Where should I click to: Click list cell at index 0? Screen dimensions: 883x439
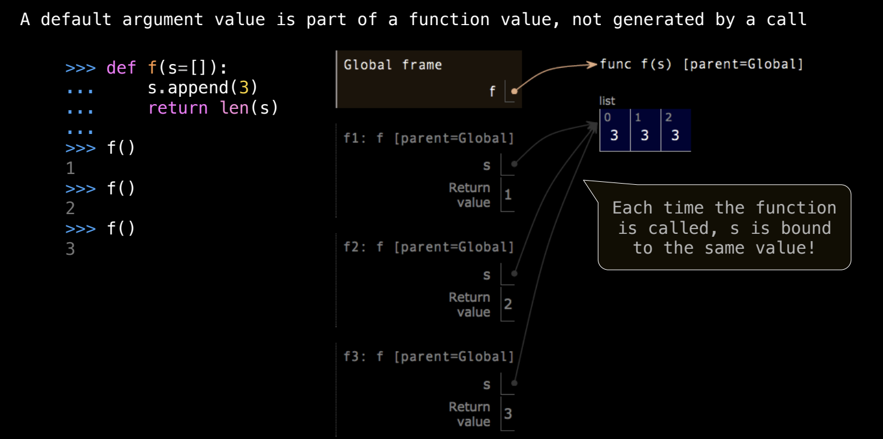point(615,130)
